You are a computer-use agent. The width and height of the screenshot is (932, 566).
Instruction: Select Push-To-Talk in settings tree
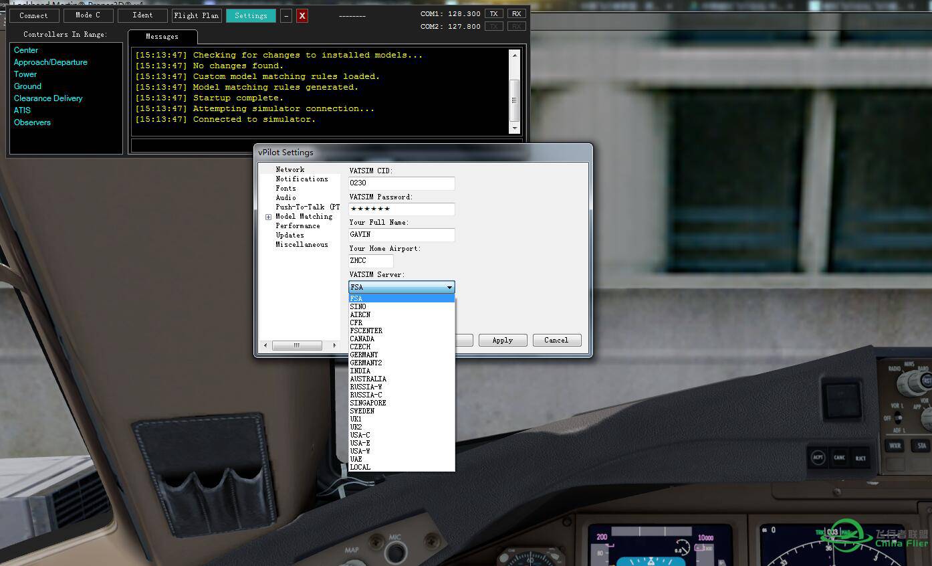[308, 207]
